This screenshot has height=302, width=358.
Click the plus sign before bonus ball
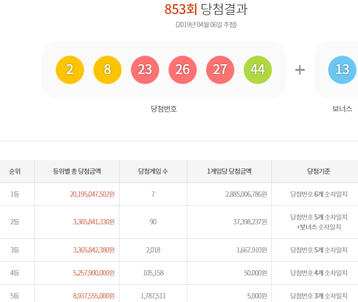pos(300,70)
